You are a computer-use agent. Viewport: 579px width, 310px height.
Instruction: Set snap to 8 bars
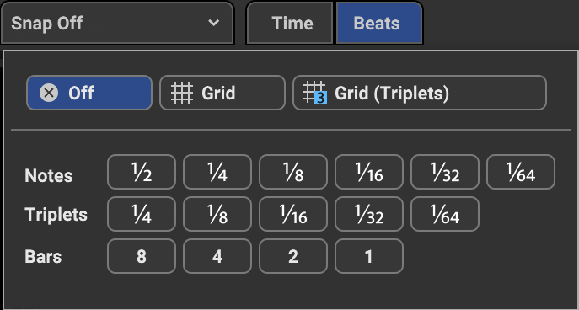(142, 256)
